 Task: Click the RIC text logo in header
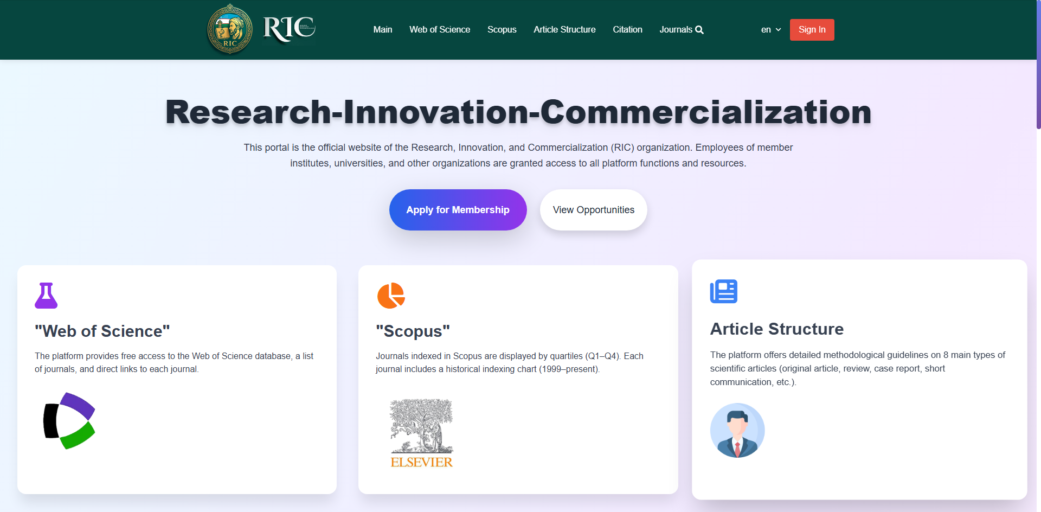[289, 29]
